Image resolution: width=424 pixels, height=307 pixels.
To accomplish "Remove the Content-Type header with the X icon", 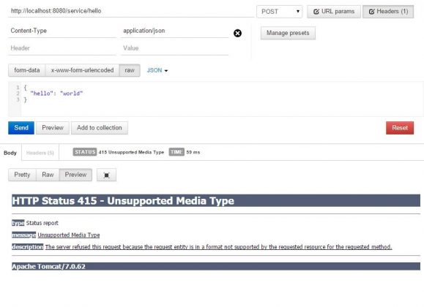I will [237, 33].
